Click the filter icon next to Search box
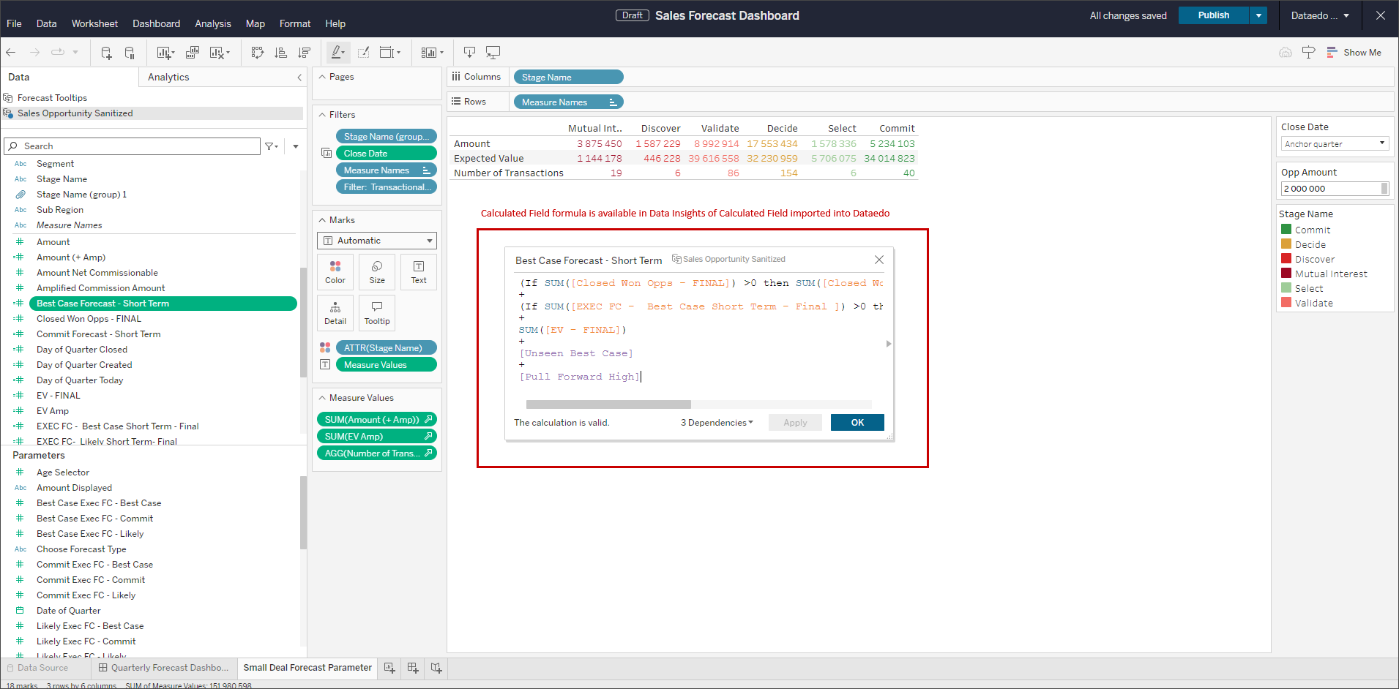This screenshot has height=689, width=1399. click(x=271, y=146)
